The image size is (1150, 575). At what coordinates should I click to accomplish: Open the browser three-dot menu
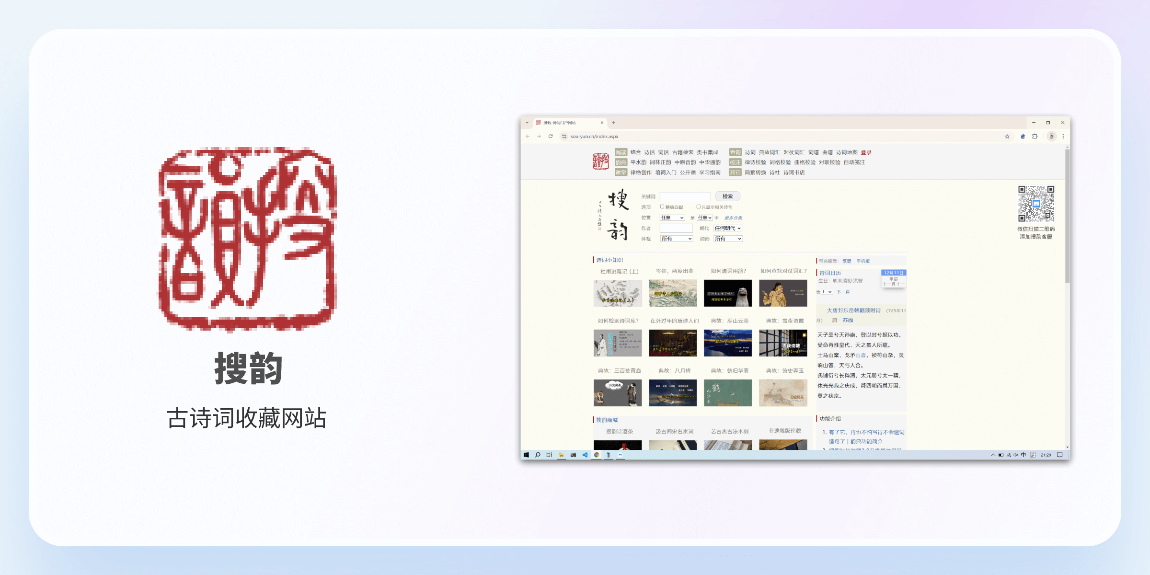point(1063,137)
